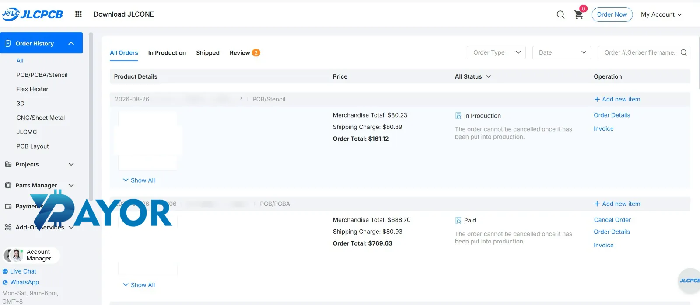Open the apps grid icon
This screenshot has height=305, width=700.
point(78,14)
